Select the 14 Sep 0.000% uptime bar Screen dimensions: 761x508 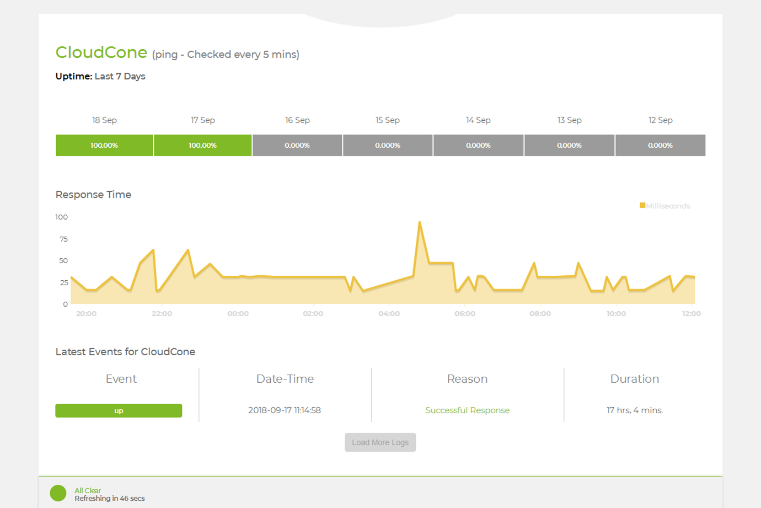coord(478,146)
